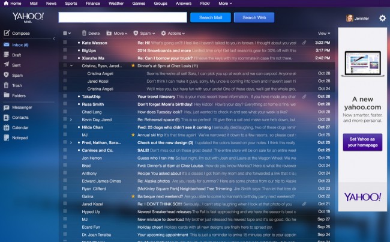
Task: Open Ecard Fun Holiday cheer email
Action: [196, 227]
